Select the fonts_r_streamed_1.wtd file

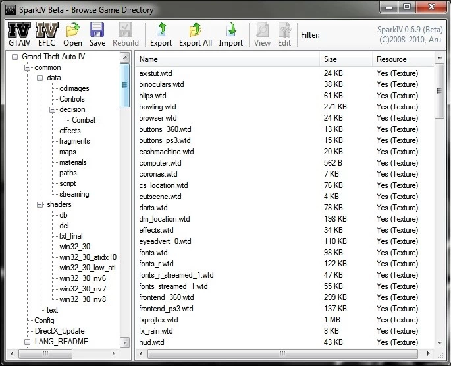click(x=176, y=275)
